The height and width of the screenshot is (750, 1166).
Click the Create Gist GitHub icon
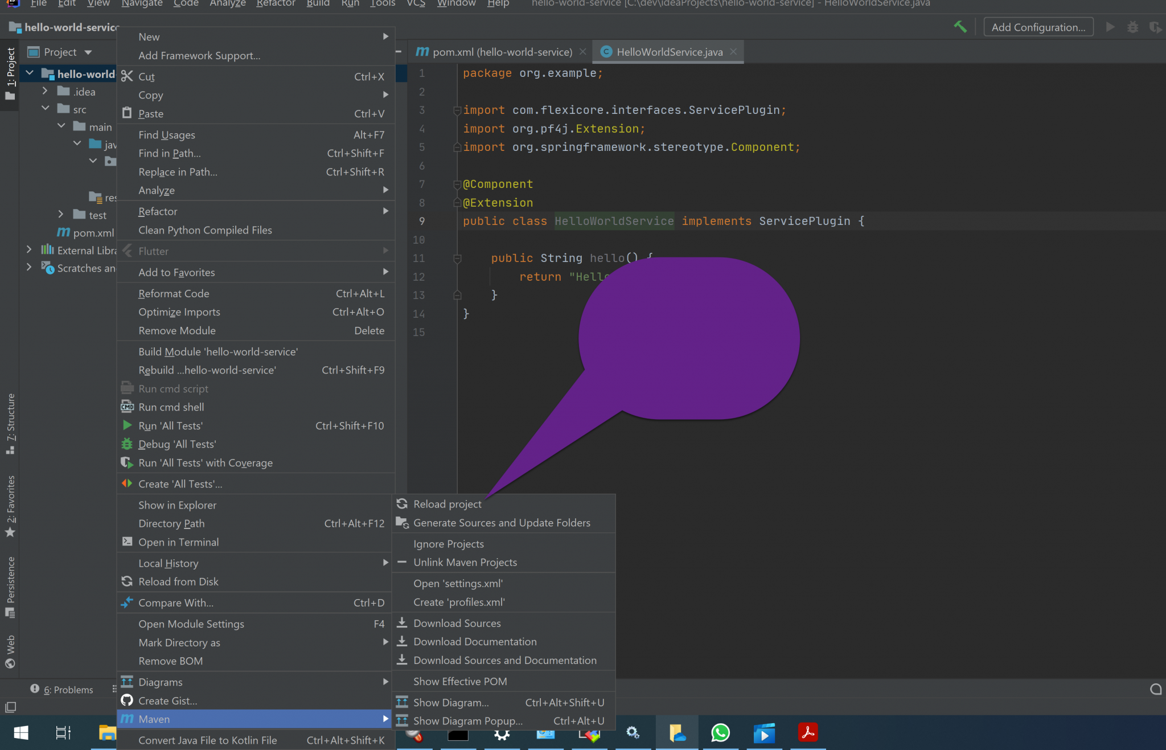[127, 700]
